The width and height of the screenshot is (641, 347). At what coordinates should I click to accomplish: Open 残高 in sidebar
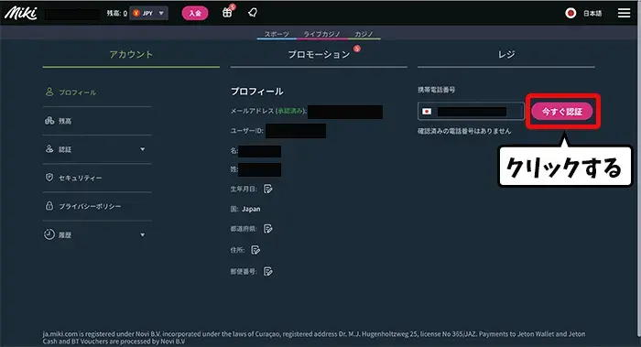(x=65, y=121)
